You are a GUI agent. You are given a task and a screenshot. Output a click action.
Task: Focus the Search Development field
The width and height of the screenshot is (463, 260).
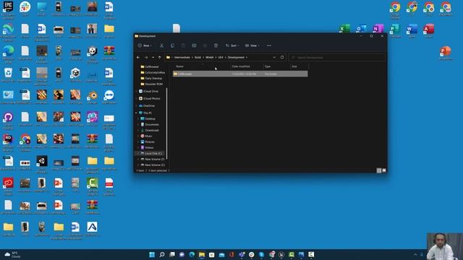(336, 58)
